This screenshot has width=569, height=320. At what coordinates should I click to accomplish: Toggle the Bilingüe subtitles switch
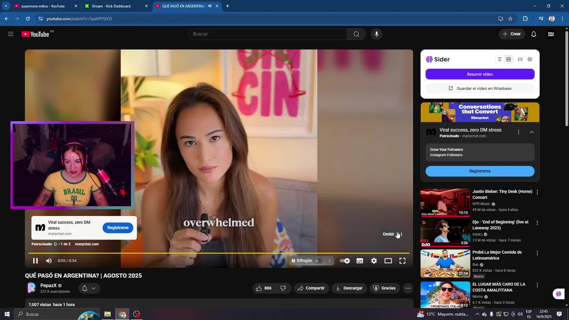pyautogui.click(x=318, y=261)
